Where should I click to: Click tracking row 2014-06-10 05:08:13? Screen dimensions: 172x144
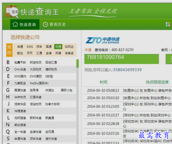[127, 90]
